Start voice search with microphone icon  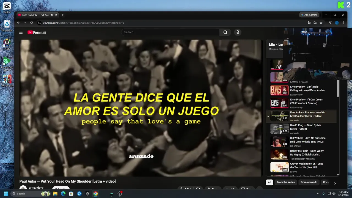(x=238, y=32)
